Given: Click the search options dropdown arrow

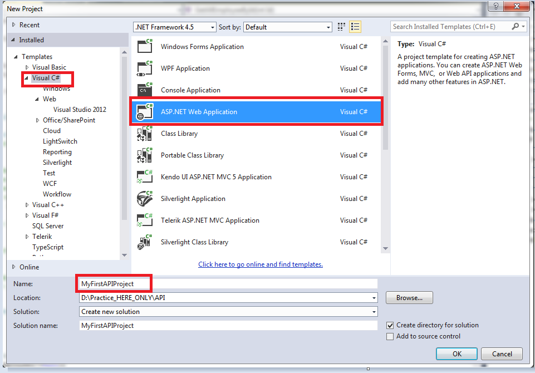Looking at the screenshot, I should [523, 26].
